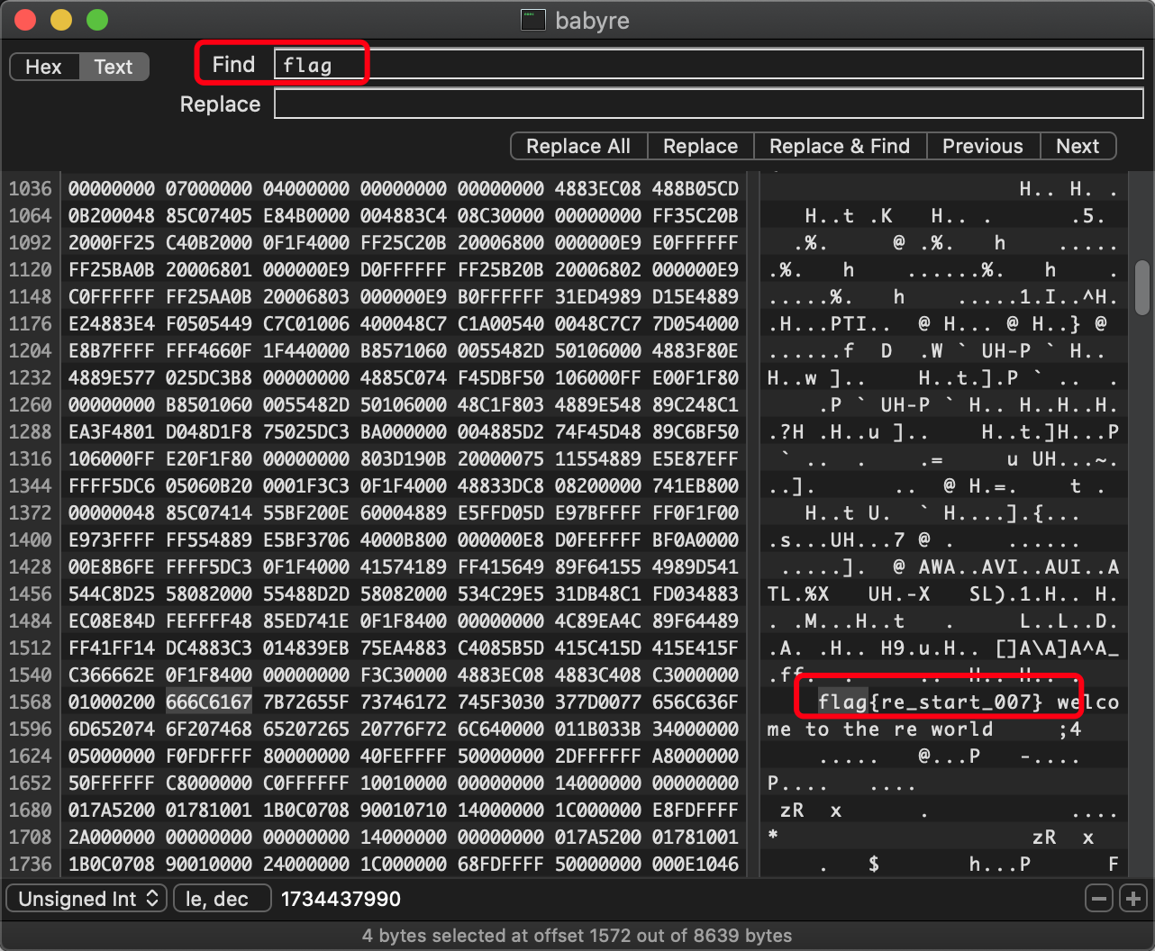Screen dimensions: 1155x951
Task: Click hex group 544C8D25 on row 1456
Action: 112,593
